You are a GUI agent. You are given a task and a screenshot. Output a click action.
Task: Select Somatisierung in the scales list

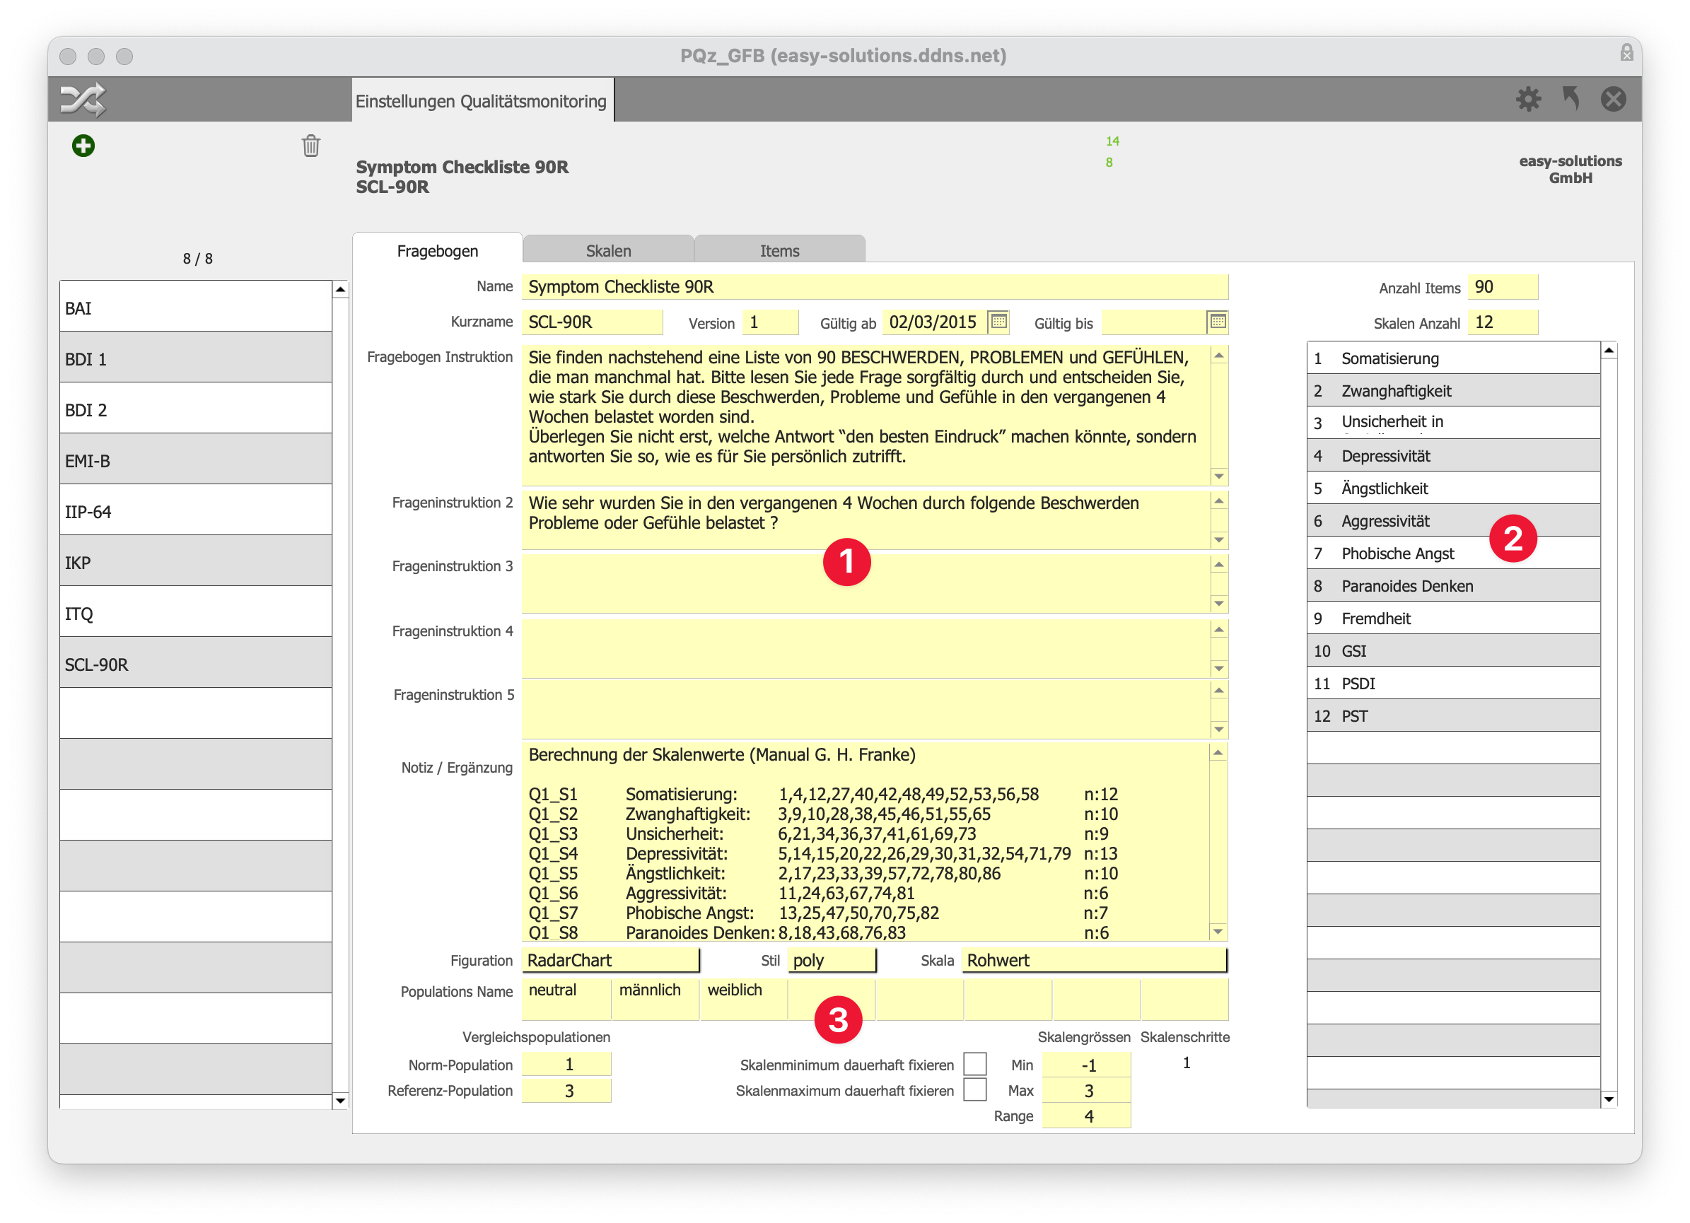point(1453,358)
